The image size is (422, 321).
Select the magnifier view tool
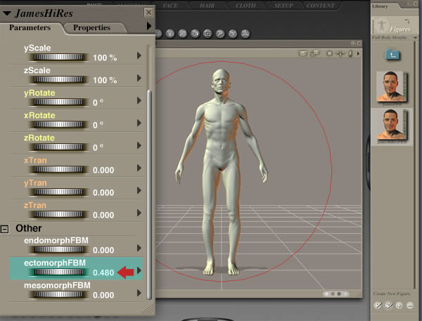pyautogui.click(x=220, y=34)
